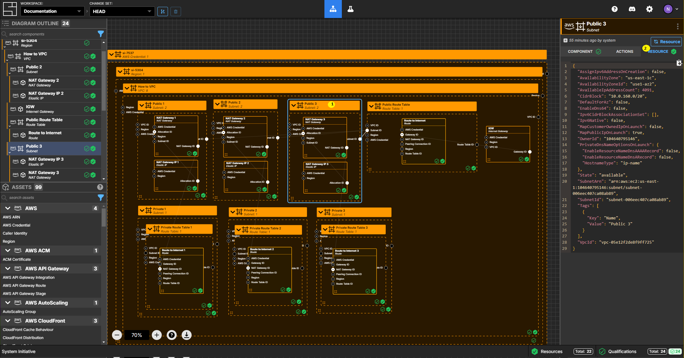Switch to the ACTIONS tab
Image resolution: width=684 pixels, height=358 pixels.
(x=624, y=52)
